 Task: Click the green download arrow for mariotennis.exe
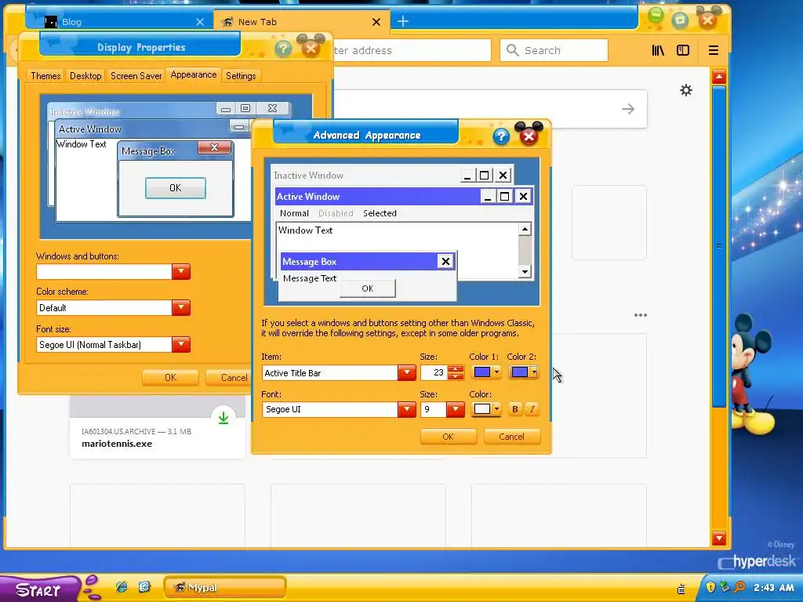tap(223, 418)
